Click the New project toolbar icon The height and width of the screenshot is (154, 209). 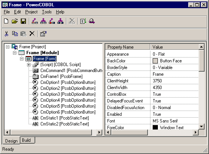(x=6, y=21)
